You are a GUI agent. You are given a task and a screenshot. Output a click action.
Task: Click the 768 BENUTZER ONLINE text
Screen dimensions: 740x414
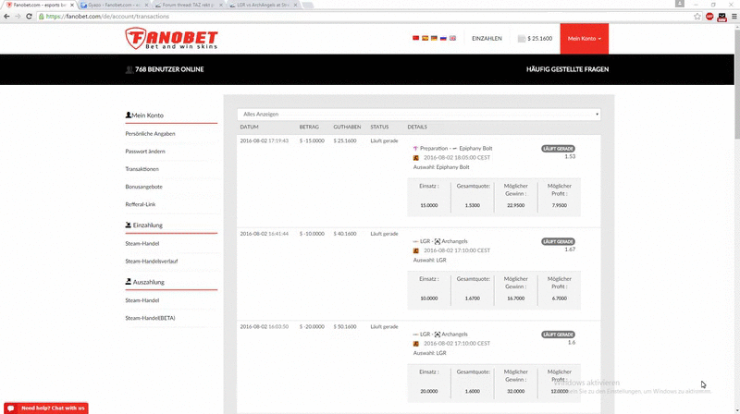tap(169, 69)
